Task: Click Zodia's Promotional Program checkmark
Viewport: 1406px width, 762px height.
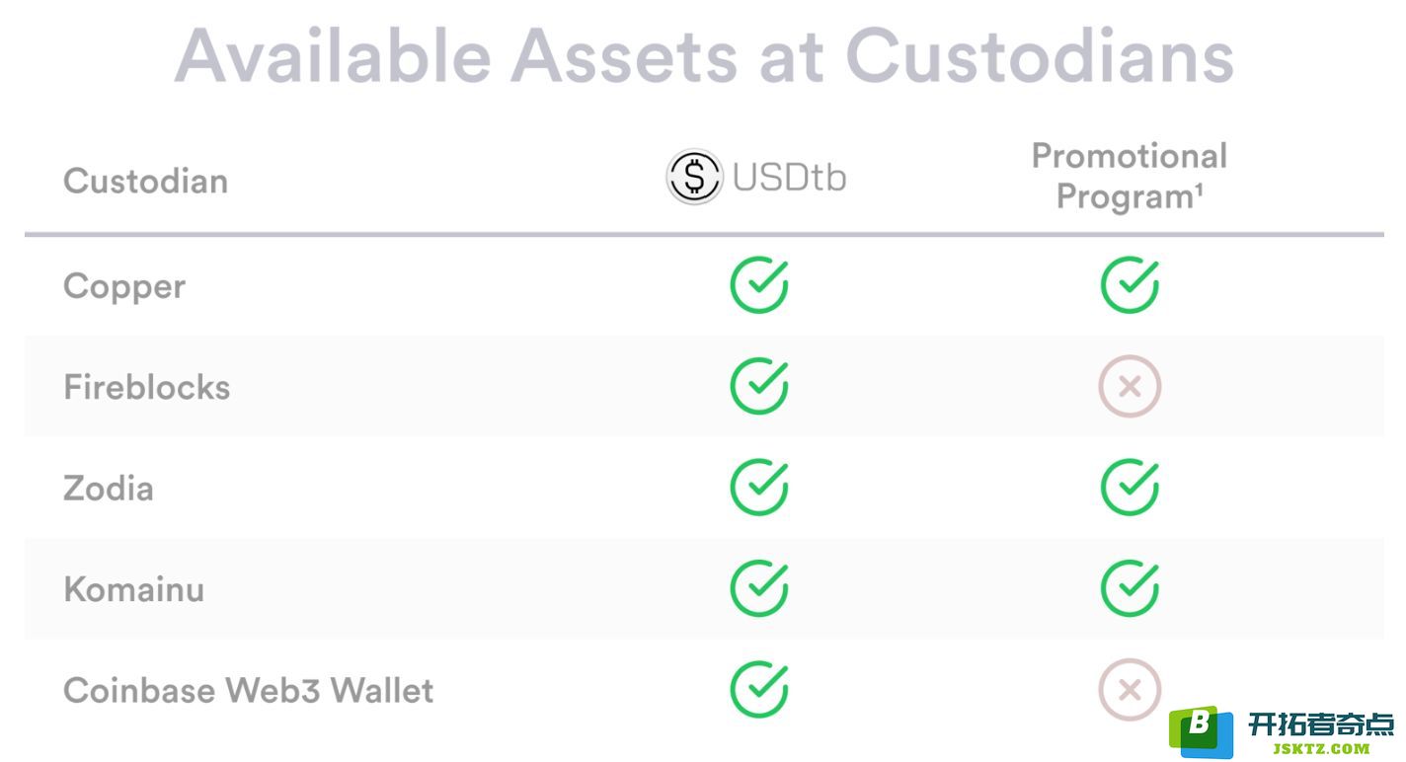Action: [1130, 488]
